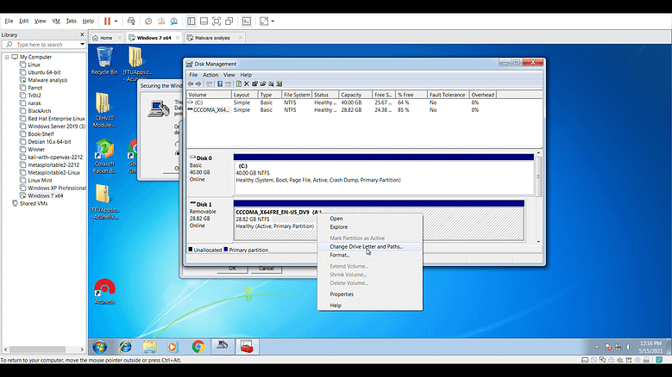This screenshot has width=672, height=377.
Task: Select Shared VMs in the library
Action: 34,203
